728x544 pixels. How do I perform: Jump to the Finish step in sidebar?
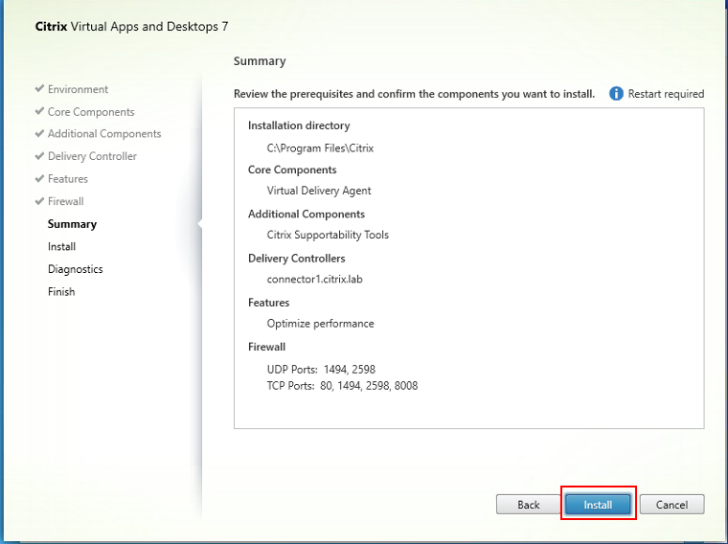61,291
